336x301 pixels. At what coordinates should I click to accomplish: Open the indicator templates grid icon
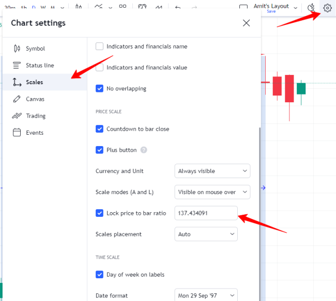(x=123, y=7)
